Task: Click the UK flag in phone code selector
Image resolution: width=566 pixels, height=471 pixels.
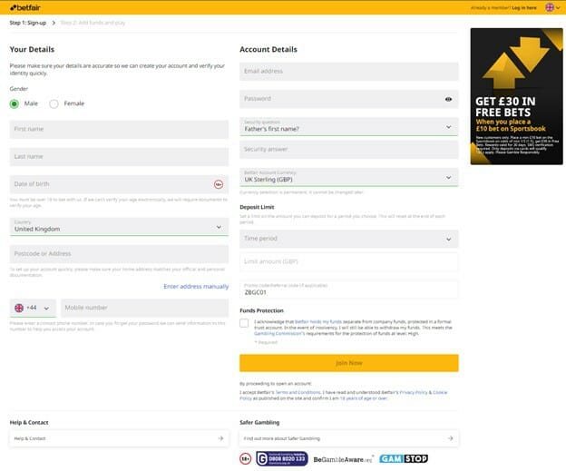Action: [19, 308]
